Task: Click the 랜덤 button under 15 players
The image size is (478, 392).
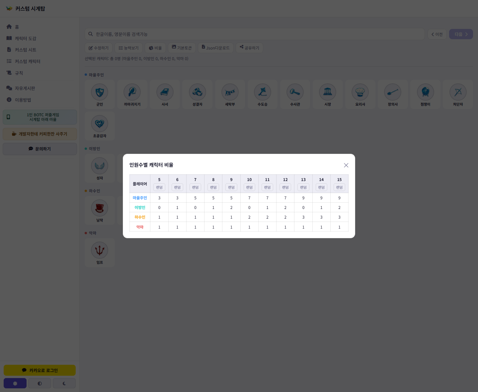Action: point(339,187)
